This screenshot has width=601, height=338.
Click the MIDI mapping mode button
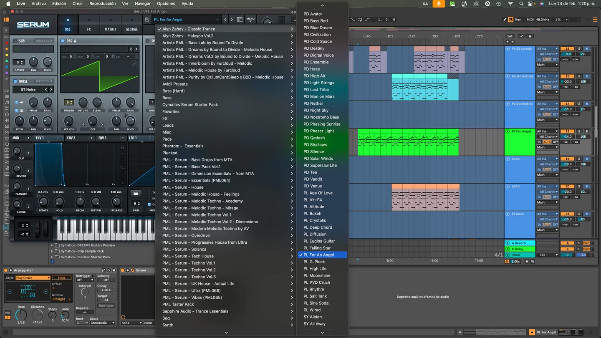[530, 20]
